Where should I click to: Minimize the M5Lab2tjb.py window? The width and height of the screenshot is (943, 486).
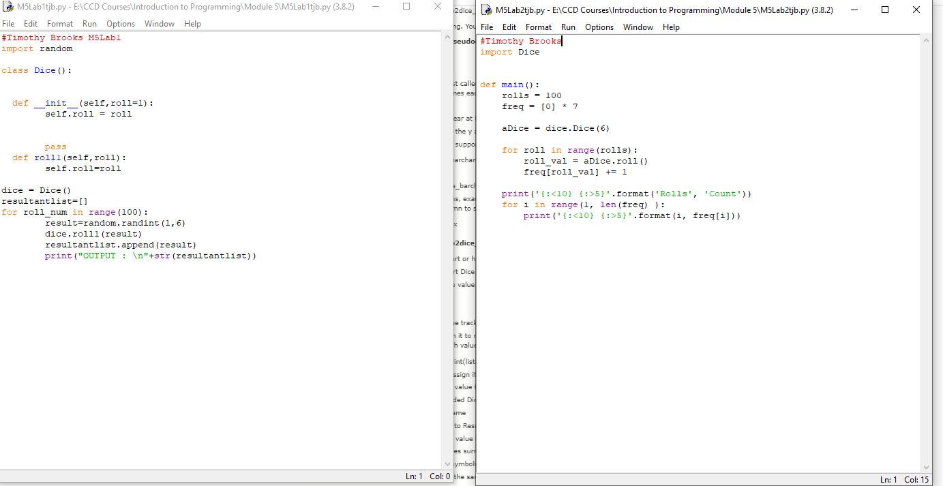click(x=854, y=10)
